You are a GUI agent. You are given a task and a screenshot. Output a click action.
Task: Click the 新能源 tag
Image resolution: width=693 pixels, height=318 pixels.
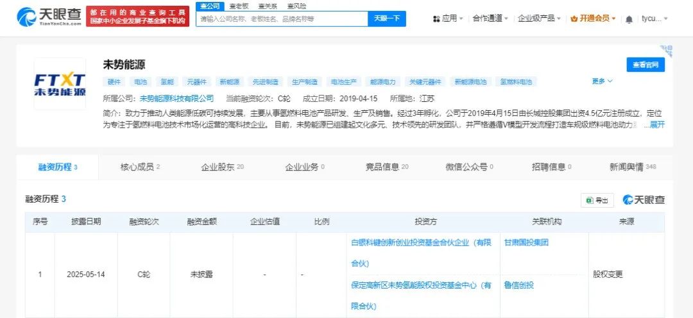[x=230, y=81]
